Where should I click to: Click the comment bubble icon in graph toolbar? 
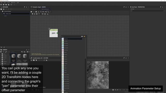(32, 14)
